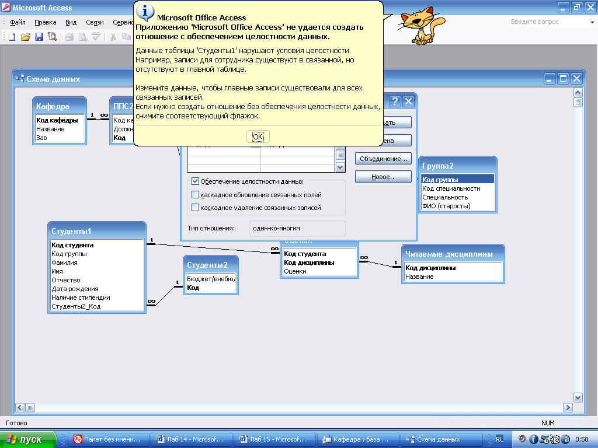Click the Print toolbar icon
Screen dimensions: 598x448
coord(69,37)
